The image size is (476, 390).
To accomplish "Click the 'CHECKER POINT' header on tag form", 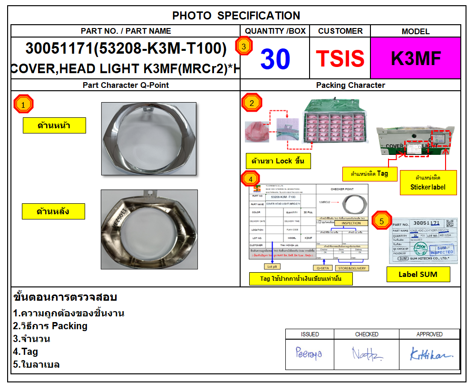I will [342, 189].
